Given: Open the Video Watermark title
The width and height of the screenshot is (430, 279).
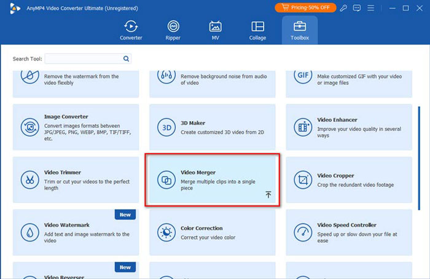Looking at the screenshot, I should point(66,225).
